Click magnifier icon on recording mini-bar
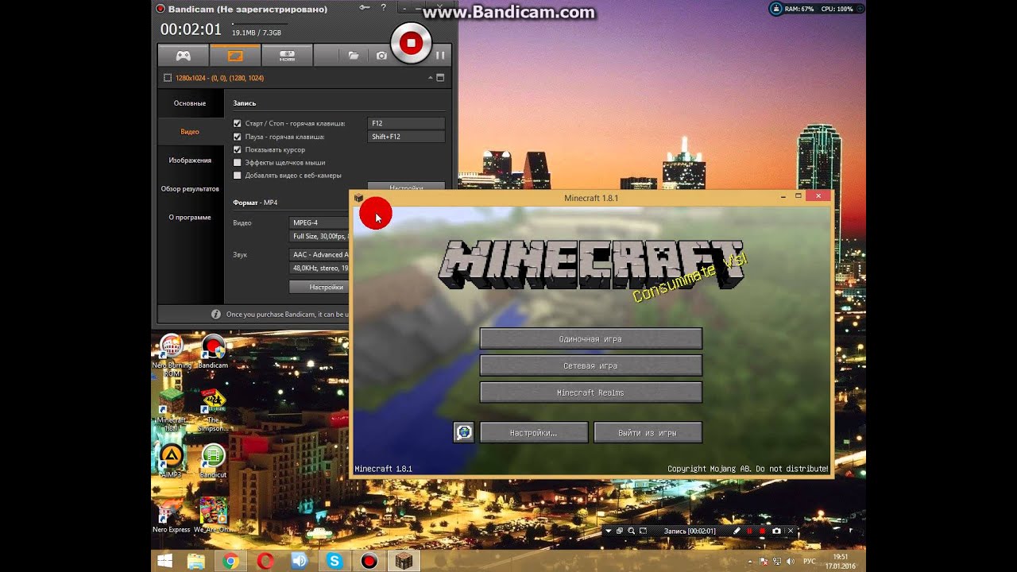Screen dimensions: 1017x572 631,531
